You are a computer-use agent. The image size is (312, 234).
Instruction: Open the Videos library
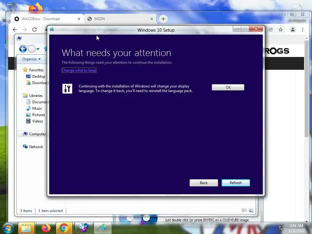35,121
